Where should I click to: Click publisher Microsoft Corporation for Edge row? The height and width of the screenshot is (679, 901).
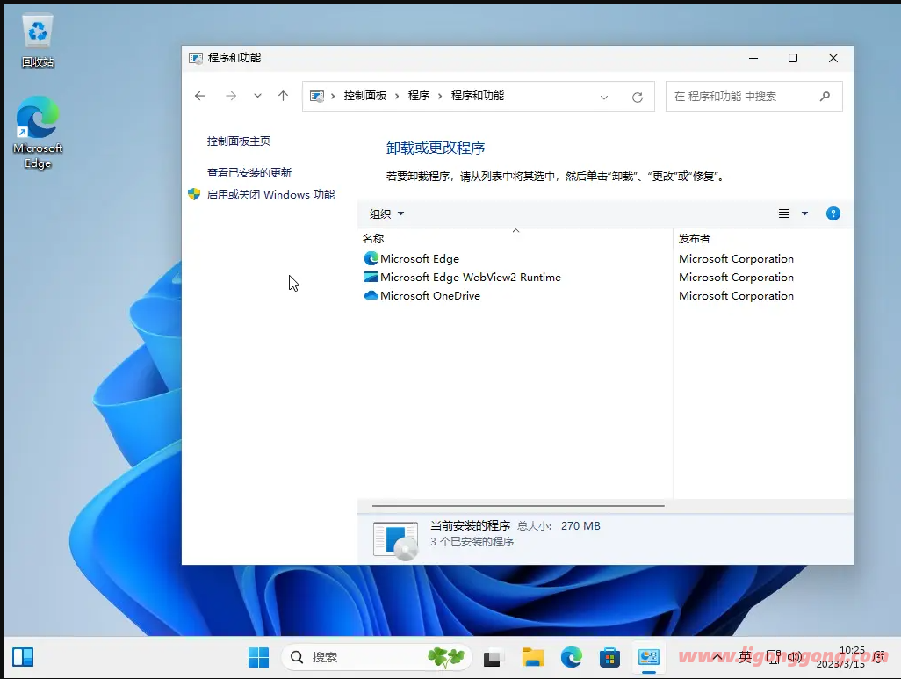coord(736,259)
